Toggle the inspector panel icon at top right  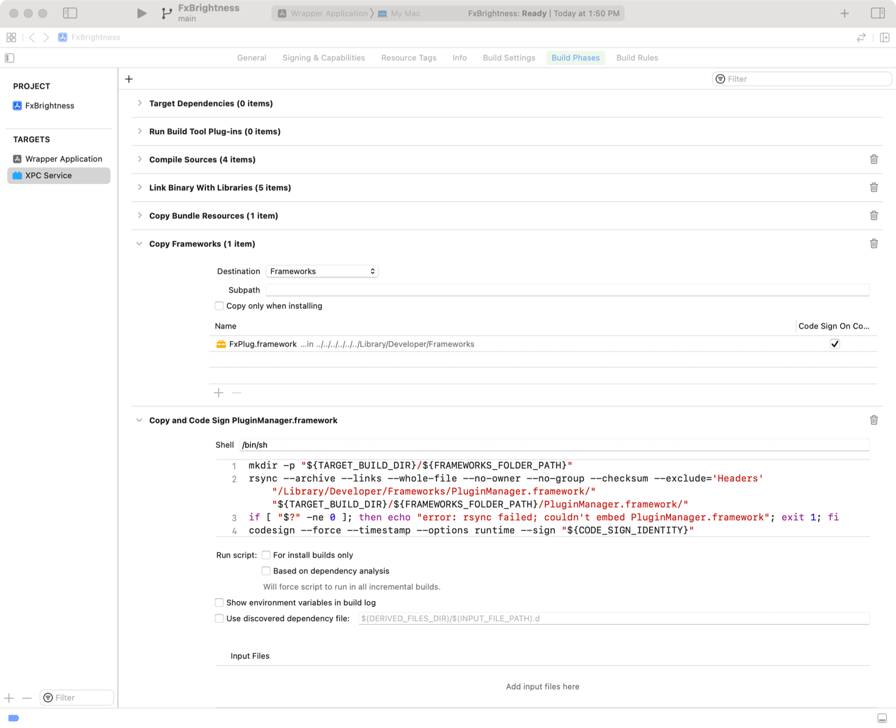pyautogui.click(x=878, y=13)
